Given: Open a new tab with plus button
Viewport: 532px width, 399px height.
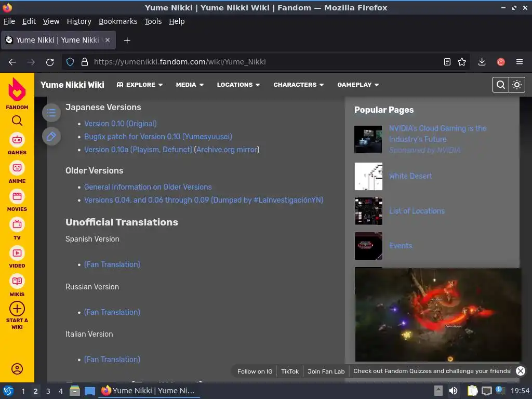Looking at the screenshot, I should coord(127,41).
